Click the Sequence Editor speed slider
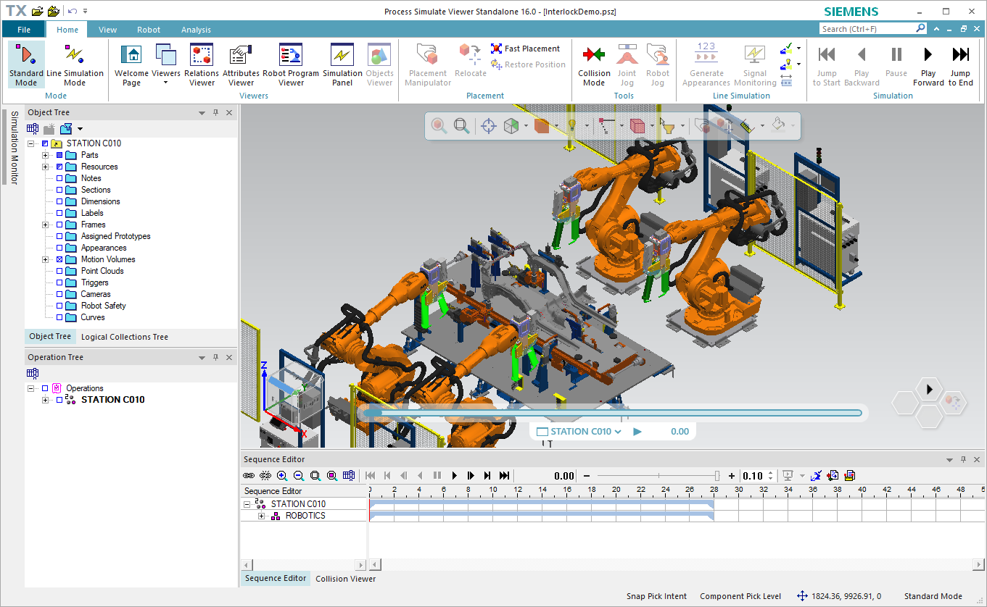This screenshot has height=607, width=987. [x=659, y=476]
